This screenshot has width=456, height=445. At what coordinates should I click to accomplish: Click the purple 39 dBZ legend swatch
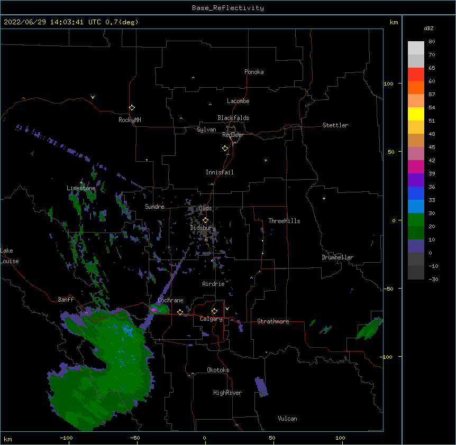416,180
